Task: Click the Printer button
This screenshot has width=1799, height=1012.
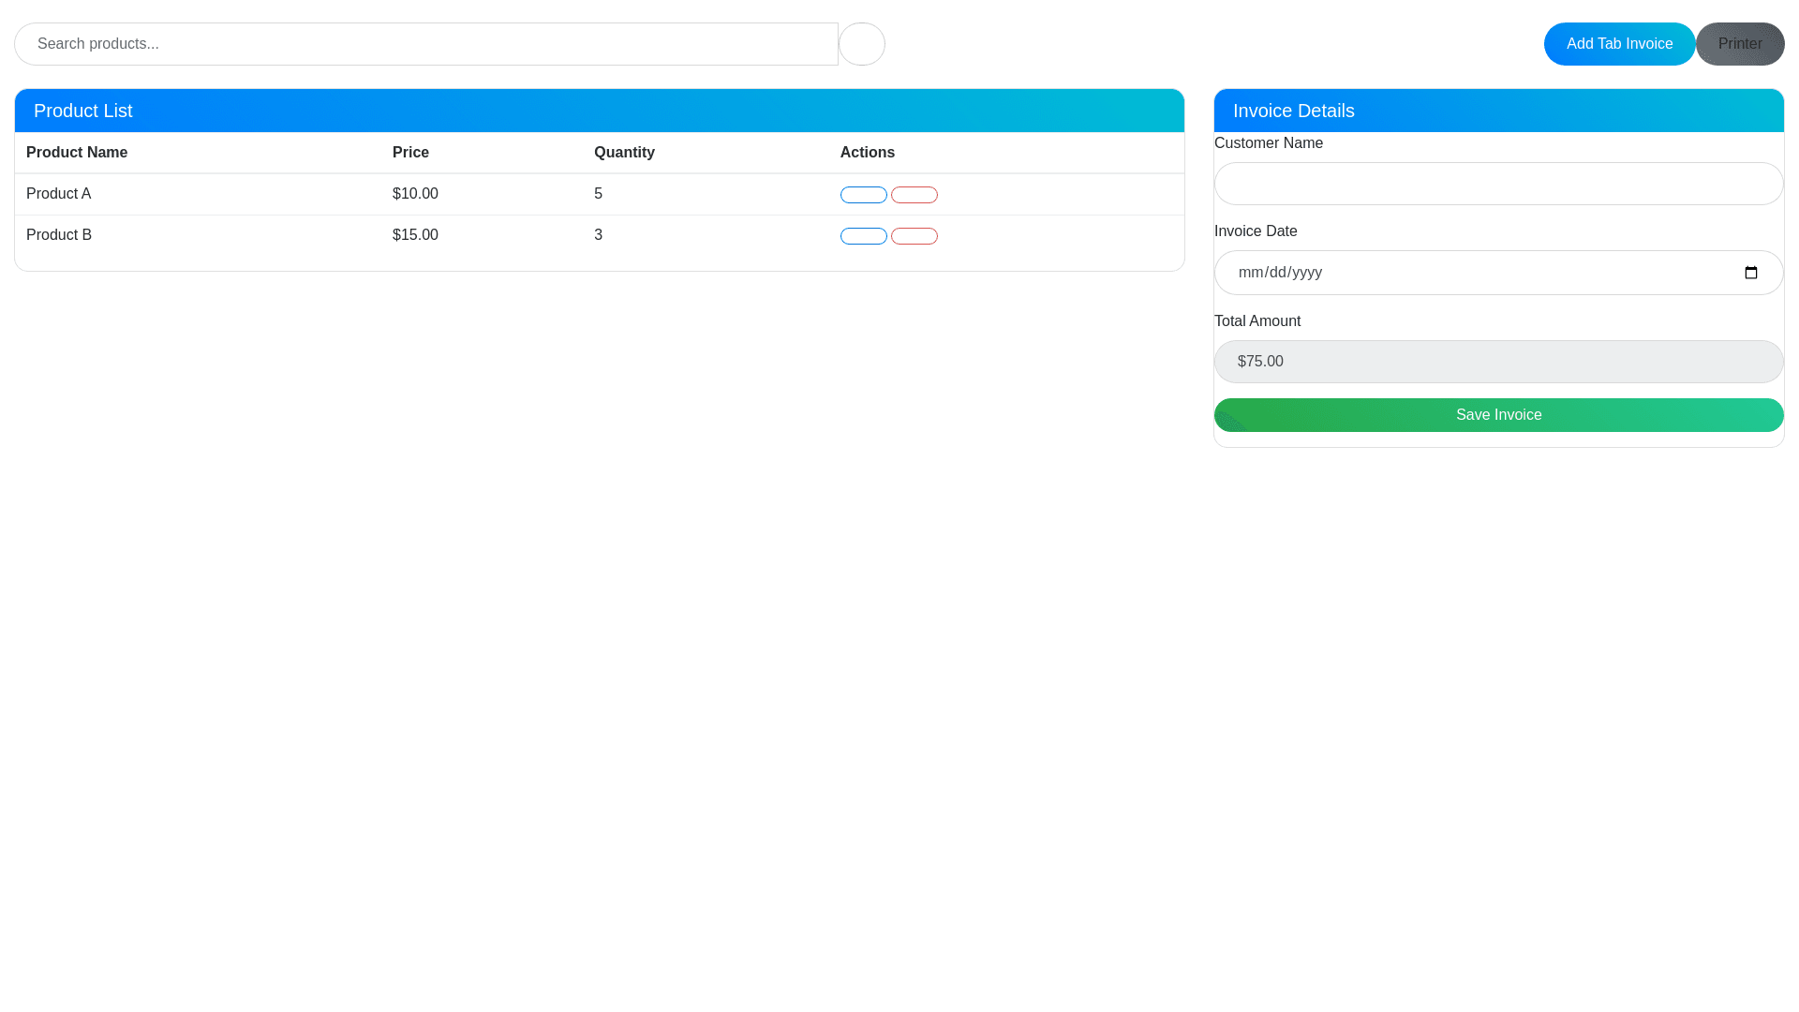Action: pyautogui.click(x=1739, y=44)
